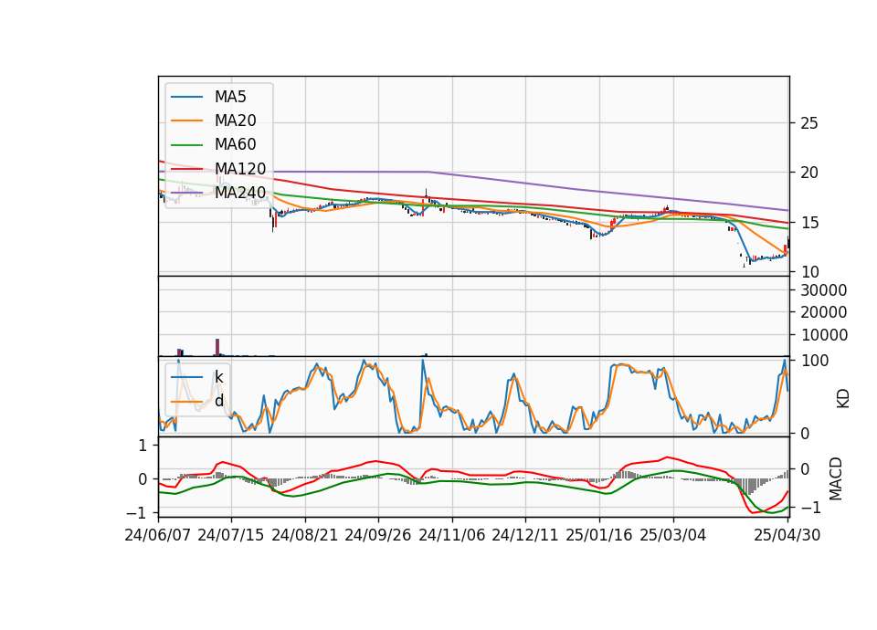Click the 25/03/04 date axis label
This screenshot has width=877, height=630.
(x=673, y=535)
